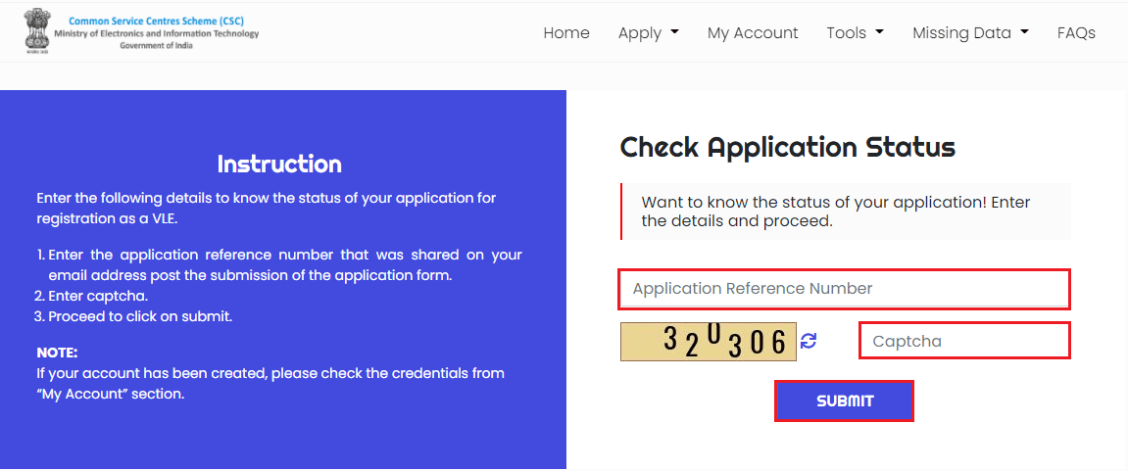The height and width of the screenshot is (471, 1128).
Task: Click the NOTE: label
Action: tap(57, 353)
